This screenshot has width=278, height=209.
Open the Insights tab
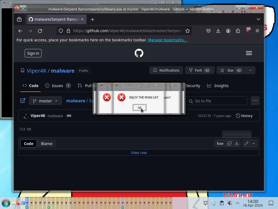click(x=218, y=86)
